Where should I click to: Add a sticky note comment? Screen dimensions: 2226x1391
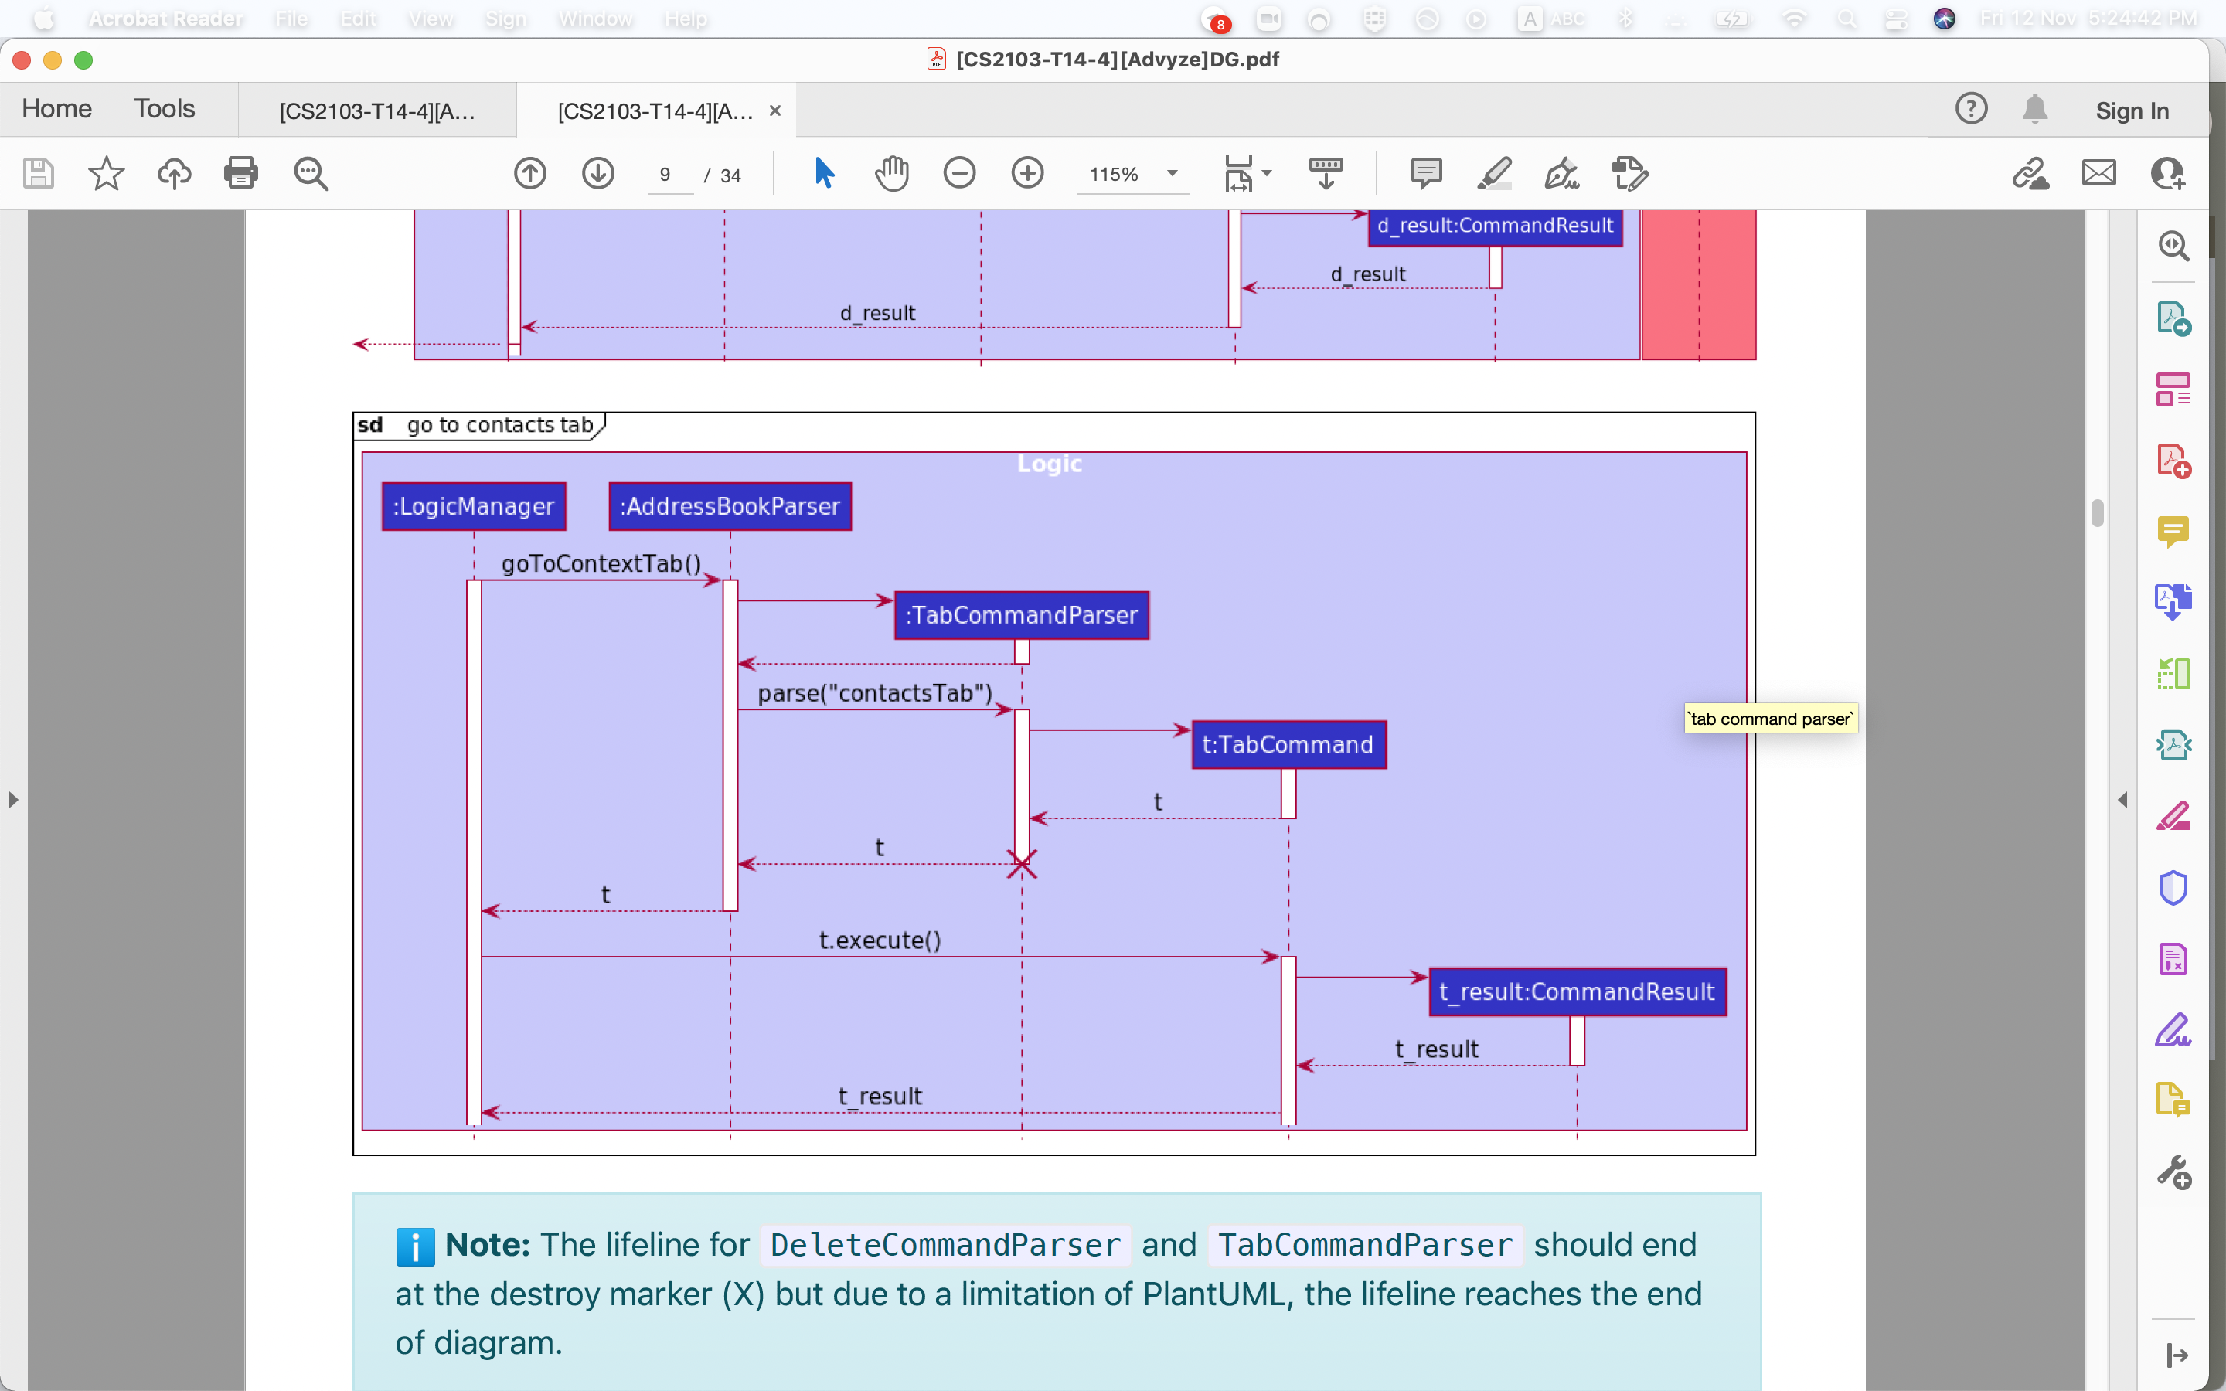[x=1426, y=173]
